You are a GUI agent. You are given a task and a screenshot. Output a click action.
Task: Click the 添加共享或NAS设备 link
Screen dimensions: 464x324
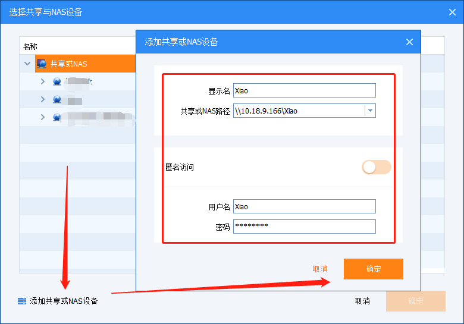(64, 301)
